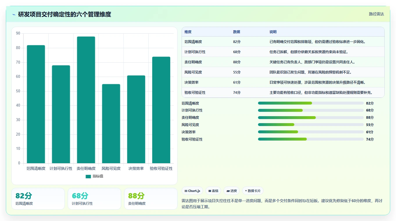This screenshot has width=396, height=221.
Task: Click the 61分 value beside progress bar
Action: point(370,132)
